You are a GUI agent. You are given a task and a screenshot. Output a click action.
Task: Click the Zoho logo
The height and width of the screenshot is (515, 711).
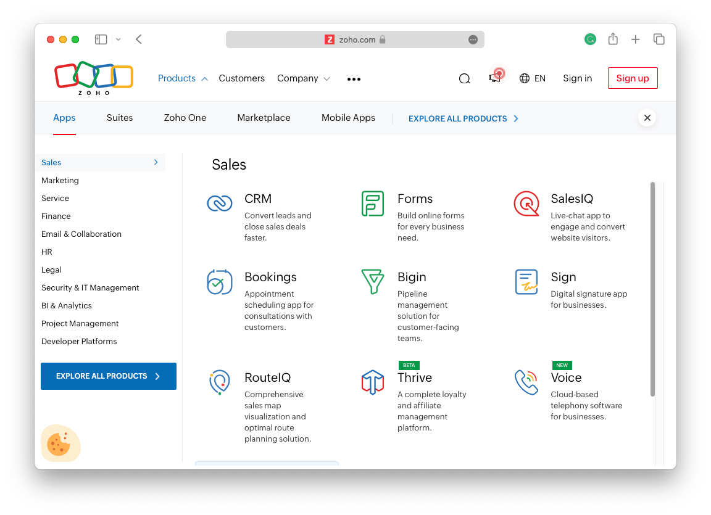tap(94, 78)
